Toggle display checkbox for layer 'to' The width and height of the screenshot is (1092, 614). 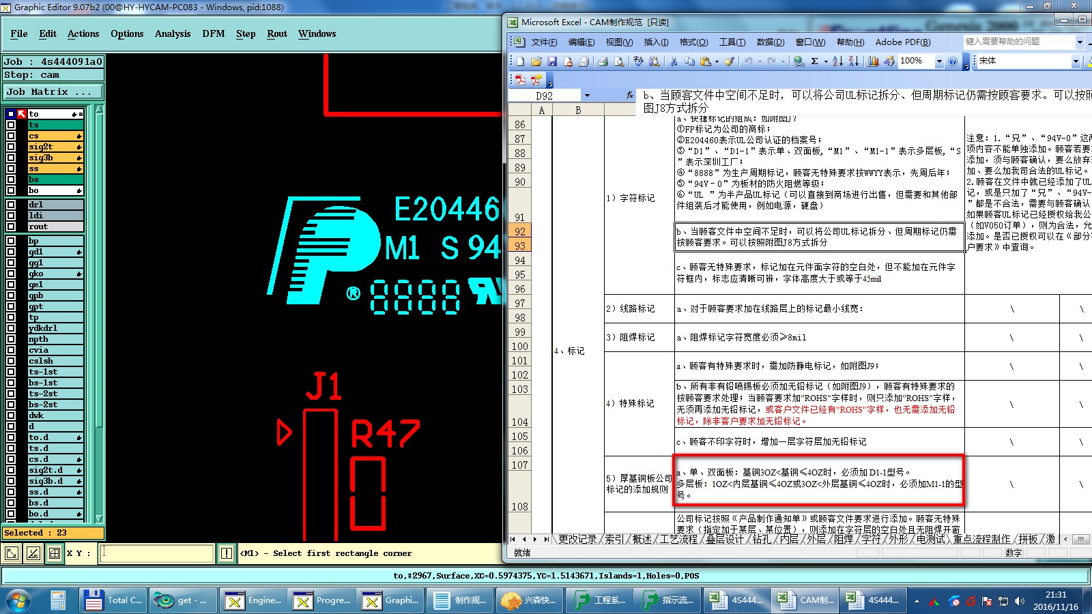[11, 114]
